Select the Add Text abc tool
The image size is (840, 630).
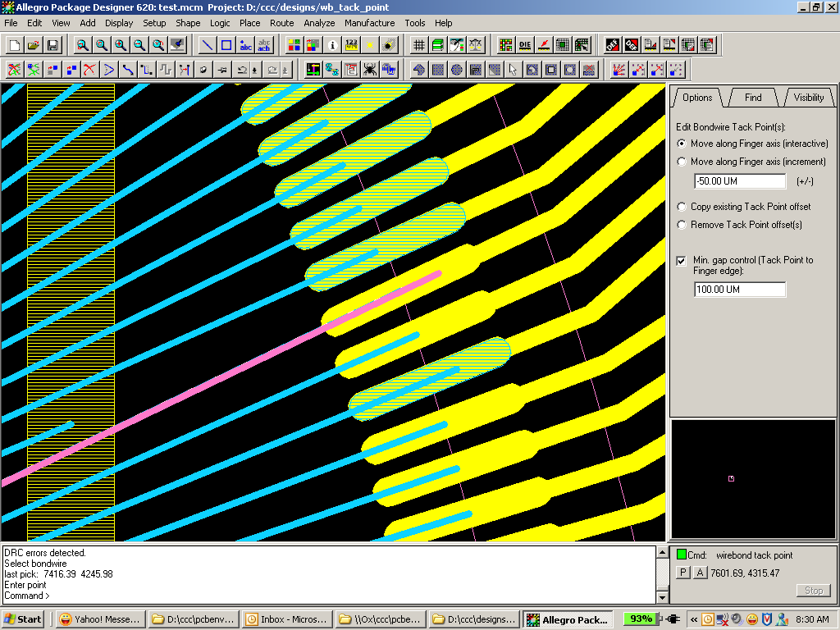[245, 45]
